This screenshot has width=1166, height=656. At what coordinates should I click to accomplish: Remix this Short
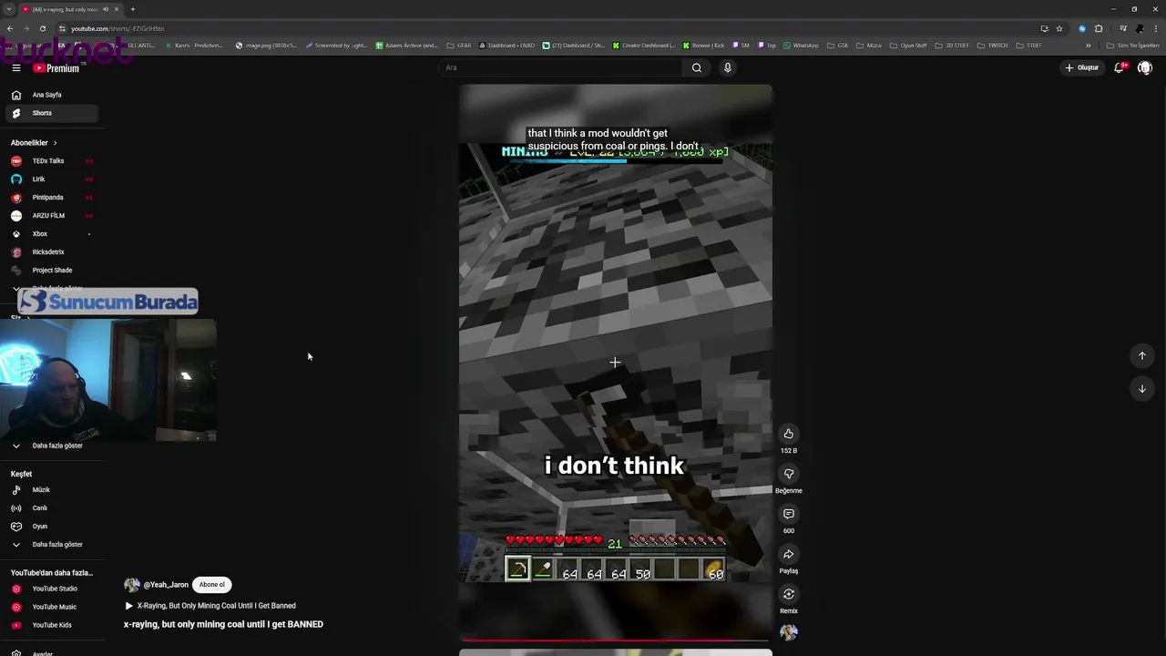coord(789,594)
